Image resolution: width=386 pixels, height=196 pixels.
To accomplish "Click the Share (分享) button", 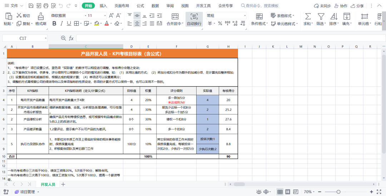I will (357, 6).
